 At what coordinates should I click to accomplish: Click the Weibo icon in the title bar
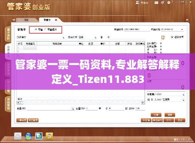click(162, 3)
